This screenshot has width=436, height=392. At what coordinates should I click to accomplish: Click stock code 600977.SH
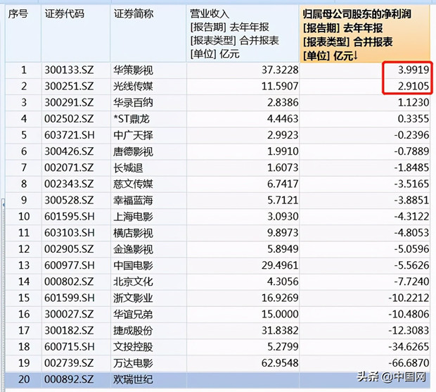pyautogui.click(x=76, y=265)
